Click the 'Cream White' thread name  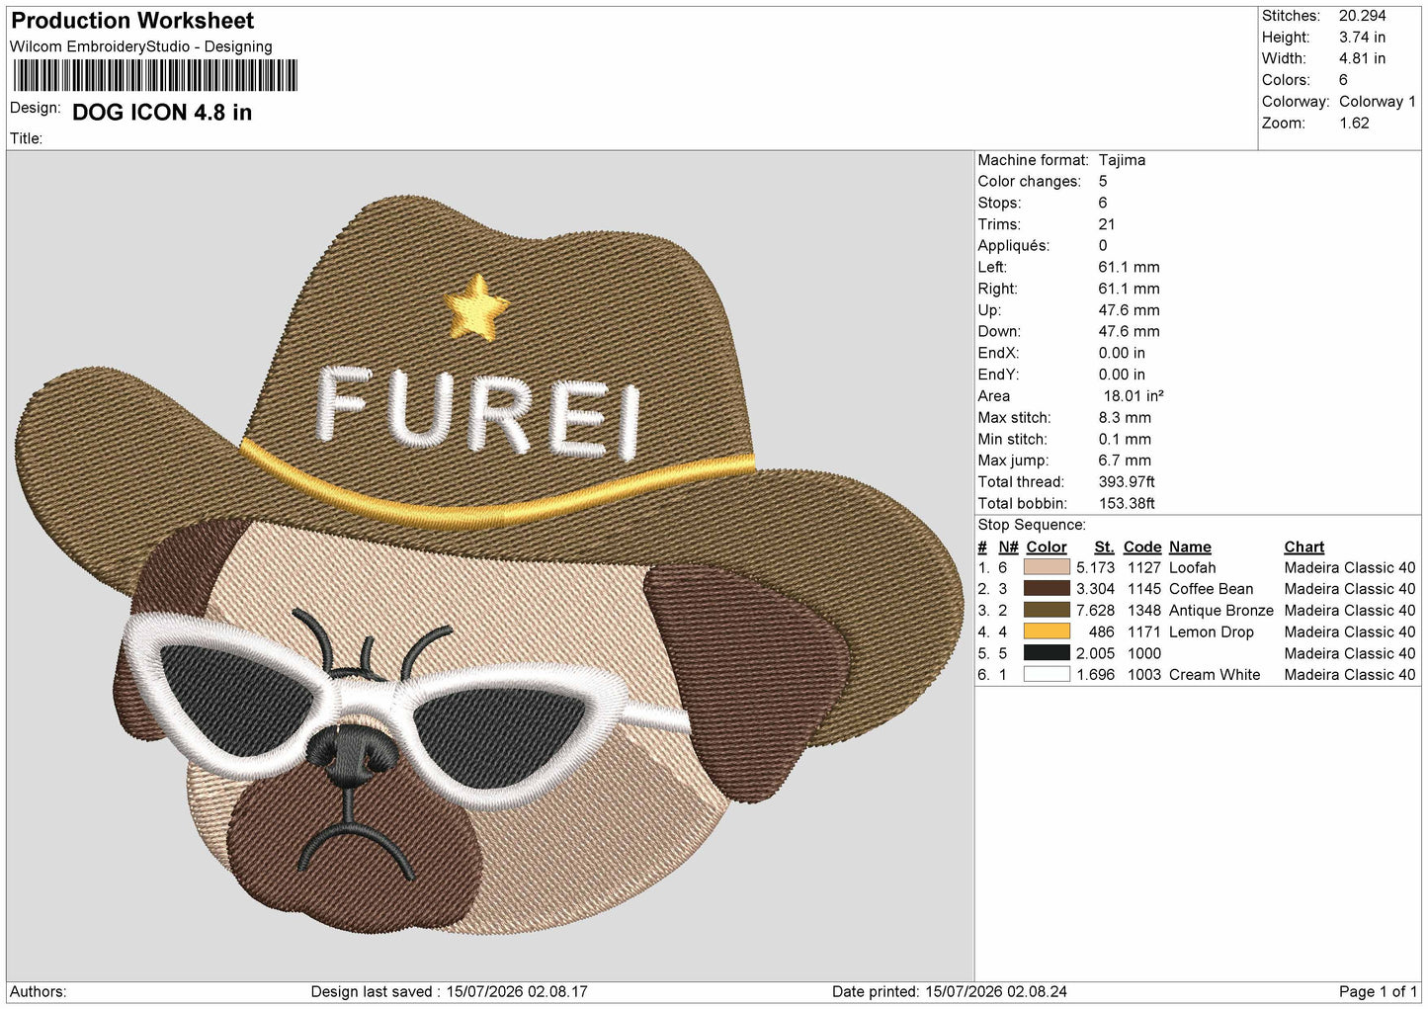(x=1215, y=675)
